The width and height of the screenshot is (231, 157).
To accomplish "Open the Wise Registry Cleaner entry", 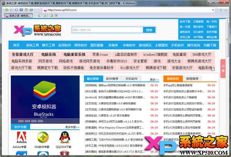I will tap(121, 127).
